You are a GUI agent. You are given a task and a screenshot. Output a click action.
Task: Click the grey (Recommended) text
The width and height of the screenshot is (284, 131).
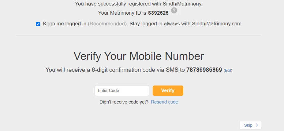tap(108, 24)
